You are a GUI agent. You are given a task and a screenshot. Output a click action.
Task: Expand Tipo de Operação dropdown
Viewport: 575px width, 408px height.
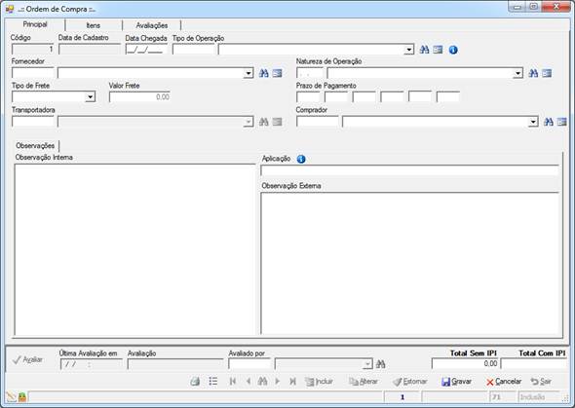click(409, 50)
